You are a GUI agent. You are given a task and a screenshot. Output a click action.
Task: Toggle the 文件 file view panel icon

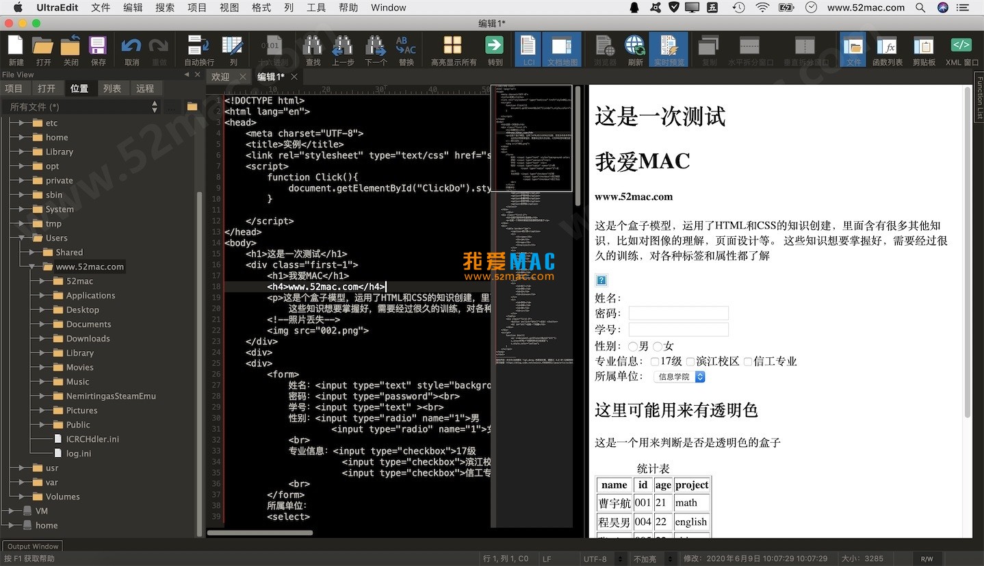pos(853,46)
